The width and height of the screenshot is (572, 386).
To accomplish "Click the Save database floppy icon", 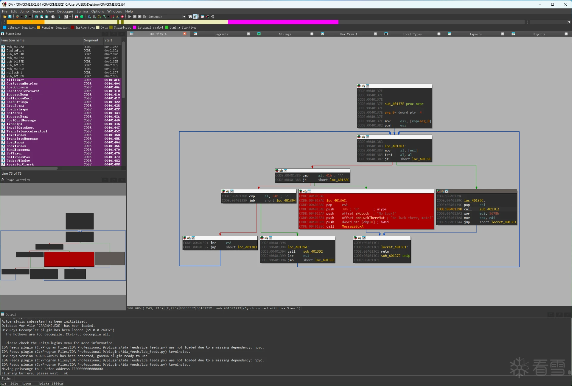I will click(x=10, y=17).
